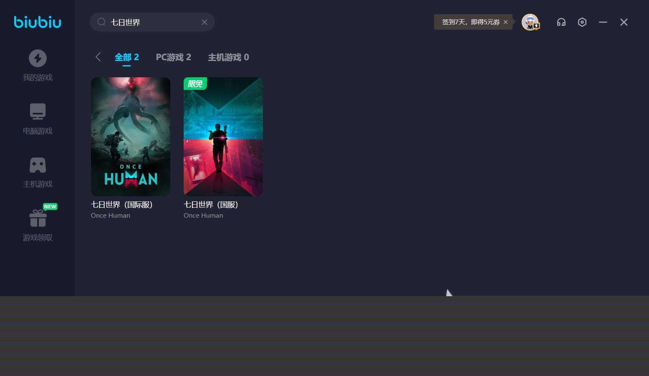Open customer support headset icon

561,22
